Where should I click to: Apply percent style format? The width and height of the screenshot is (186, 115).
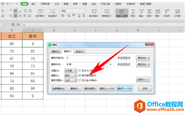coord(69,16)
